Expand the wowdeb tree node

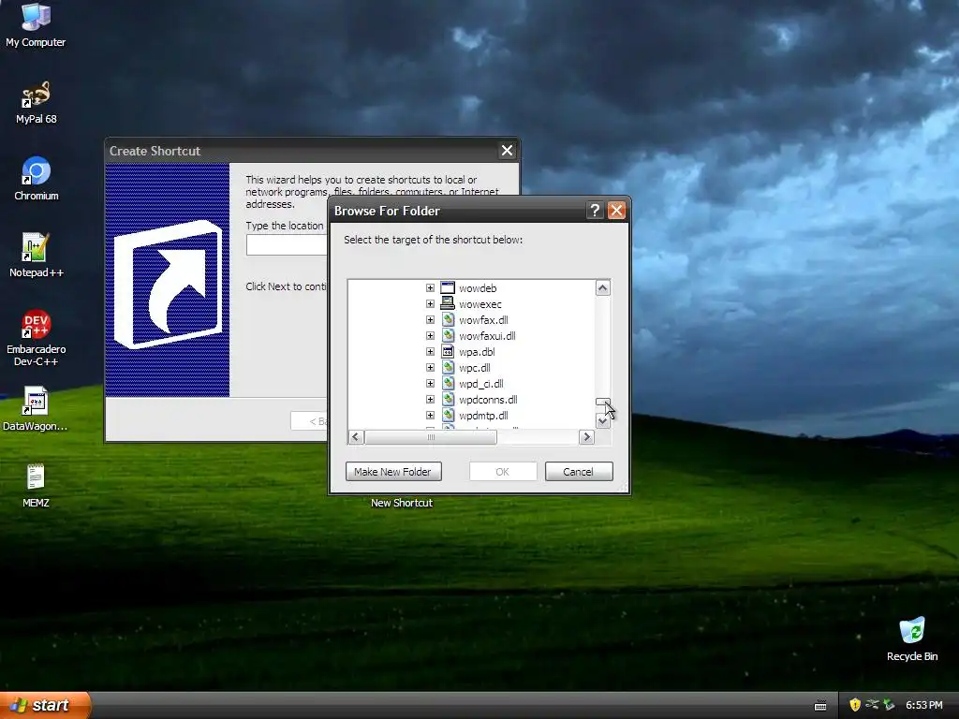430,288
